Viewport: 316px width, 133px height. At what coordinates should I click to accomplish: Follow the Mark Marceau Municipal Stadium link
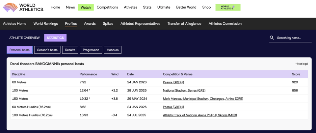[x=203, y=99]
